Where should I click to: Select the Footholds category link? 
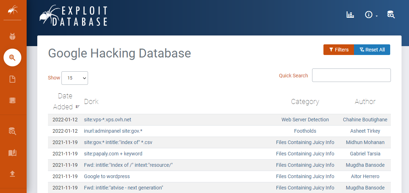pyautogui.click(x=305, y=131)
